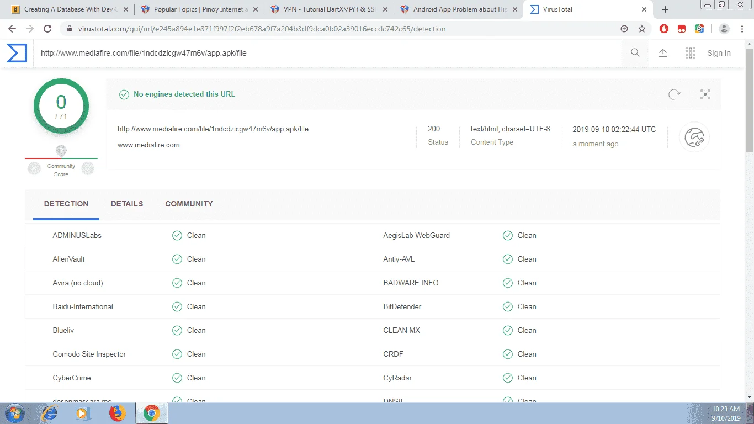
Task: Click No engines detected this URL message
Action: 184,94
